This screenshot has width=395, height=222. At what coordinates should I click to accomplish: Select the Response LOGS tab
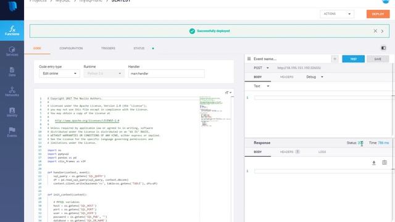(322, 152)
